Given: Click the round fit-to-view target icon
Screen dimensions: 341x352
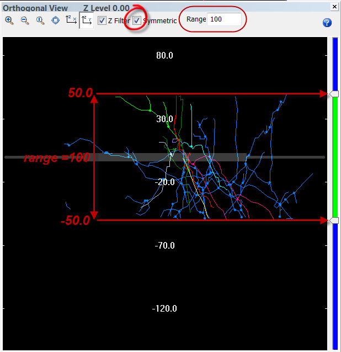Looking at the screenshot, I should (x=56, y=20).
